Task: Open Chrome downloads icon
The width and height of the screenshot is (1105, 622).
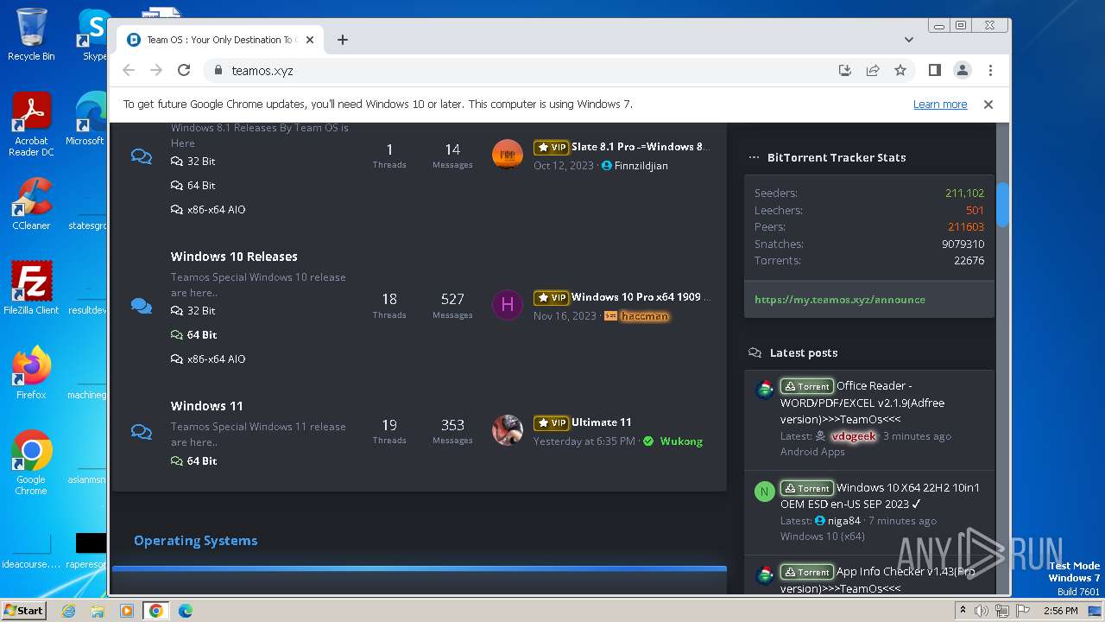Action: (845, 70)
